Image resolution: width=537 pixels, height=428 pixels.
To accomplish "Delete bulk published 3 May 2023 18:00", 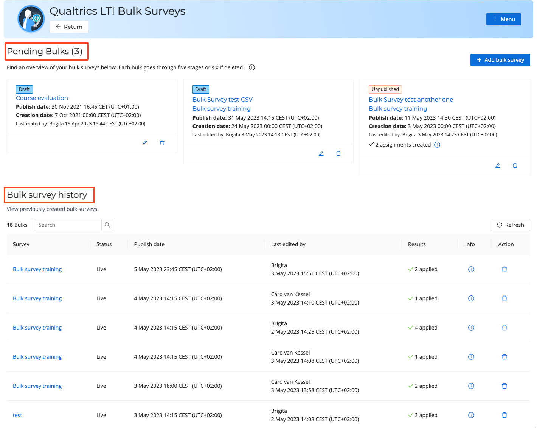I will pyautogui.click(x=504, y=386).
